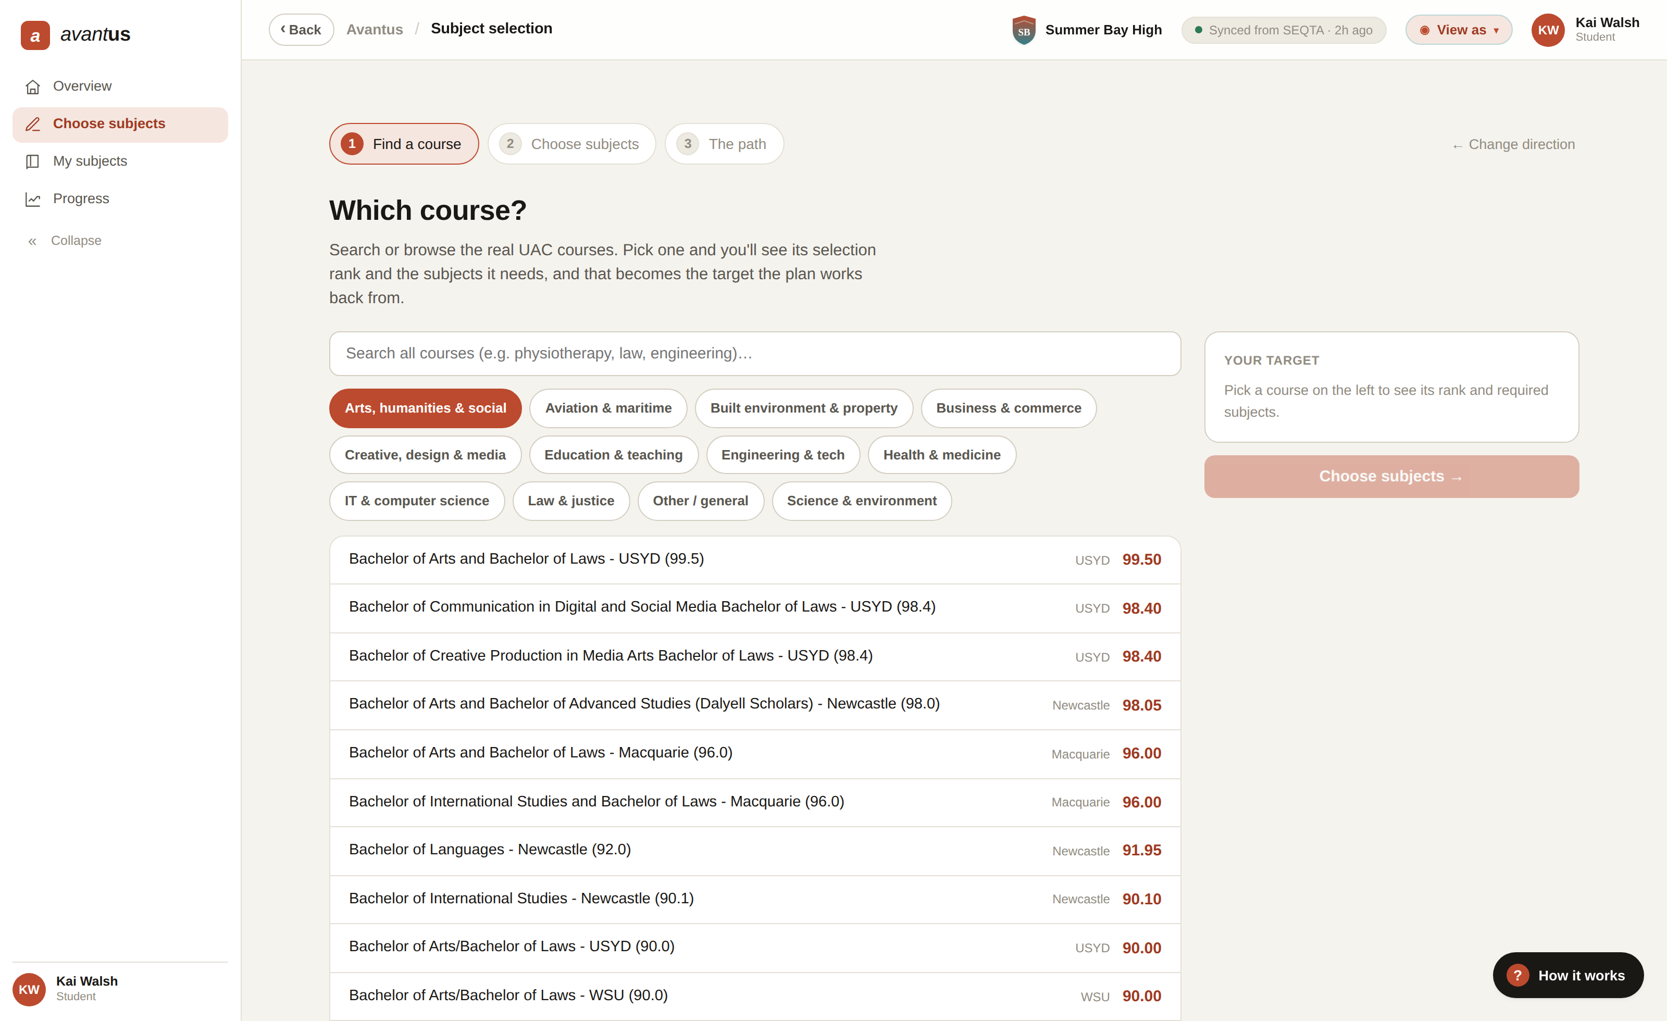Select IT & computer science filter
The image size is (1667, 1021).
pyautogui.click(x=417, y=501)
